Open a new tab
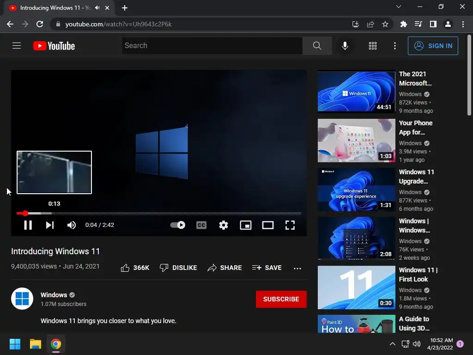Image resolution: width=473 pixels, height=355 pixels. tap(125, 8)
